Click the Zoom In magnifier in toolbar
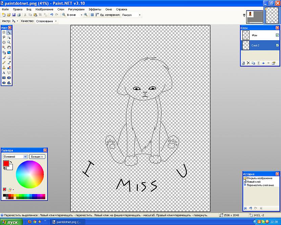The image size is (281, 225). (x=86, y=15)
